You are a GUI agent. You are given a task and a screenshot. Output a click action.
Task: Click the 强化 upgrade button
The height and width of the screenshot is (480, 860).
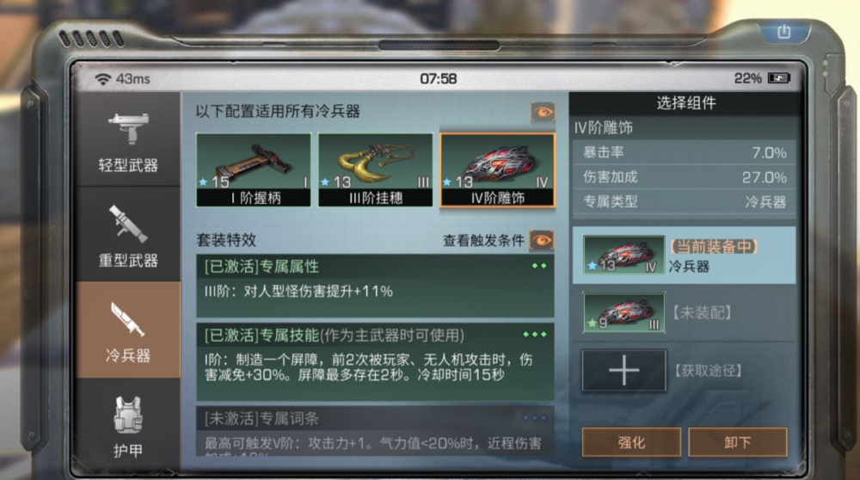coord(631,442)
